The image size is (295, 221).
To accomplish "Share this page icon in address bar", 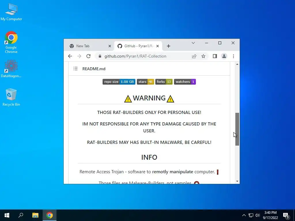I will point(194,56).
